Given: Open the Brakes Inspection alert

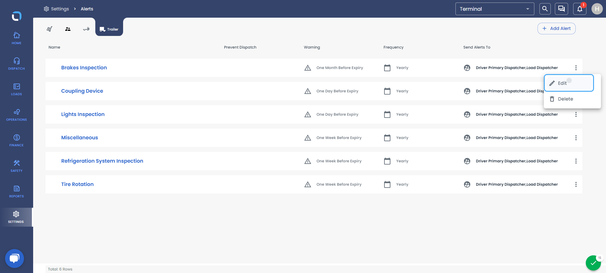Looking at the screenshot, I should tap(84, 67).
